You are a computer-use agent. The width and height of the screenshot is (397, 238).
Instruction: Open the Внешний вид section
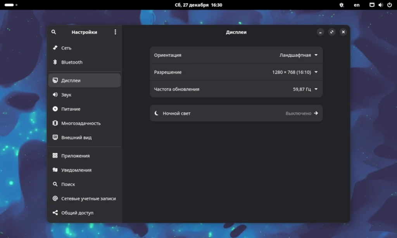point(84,137)
